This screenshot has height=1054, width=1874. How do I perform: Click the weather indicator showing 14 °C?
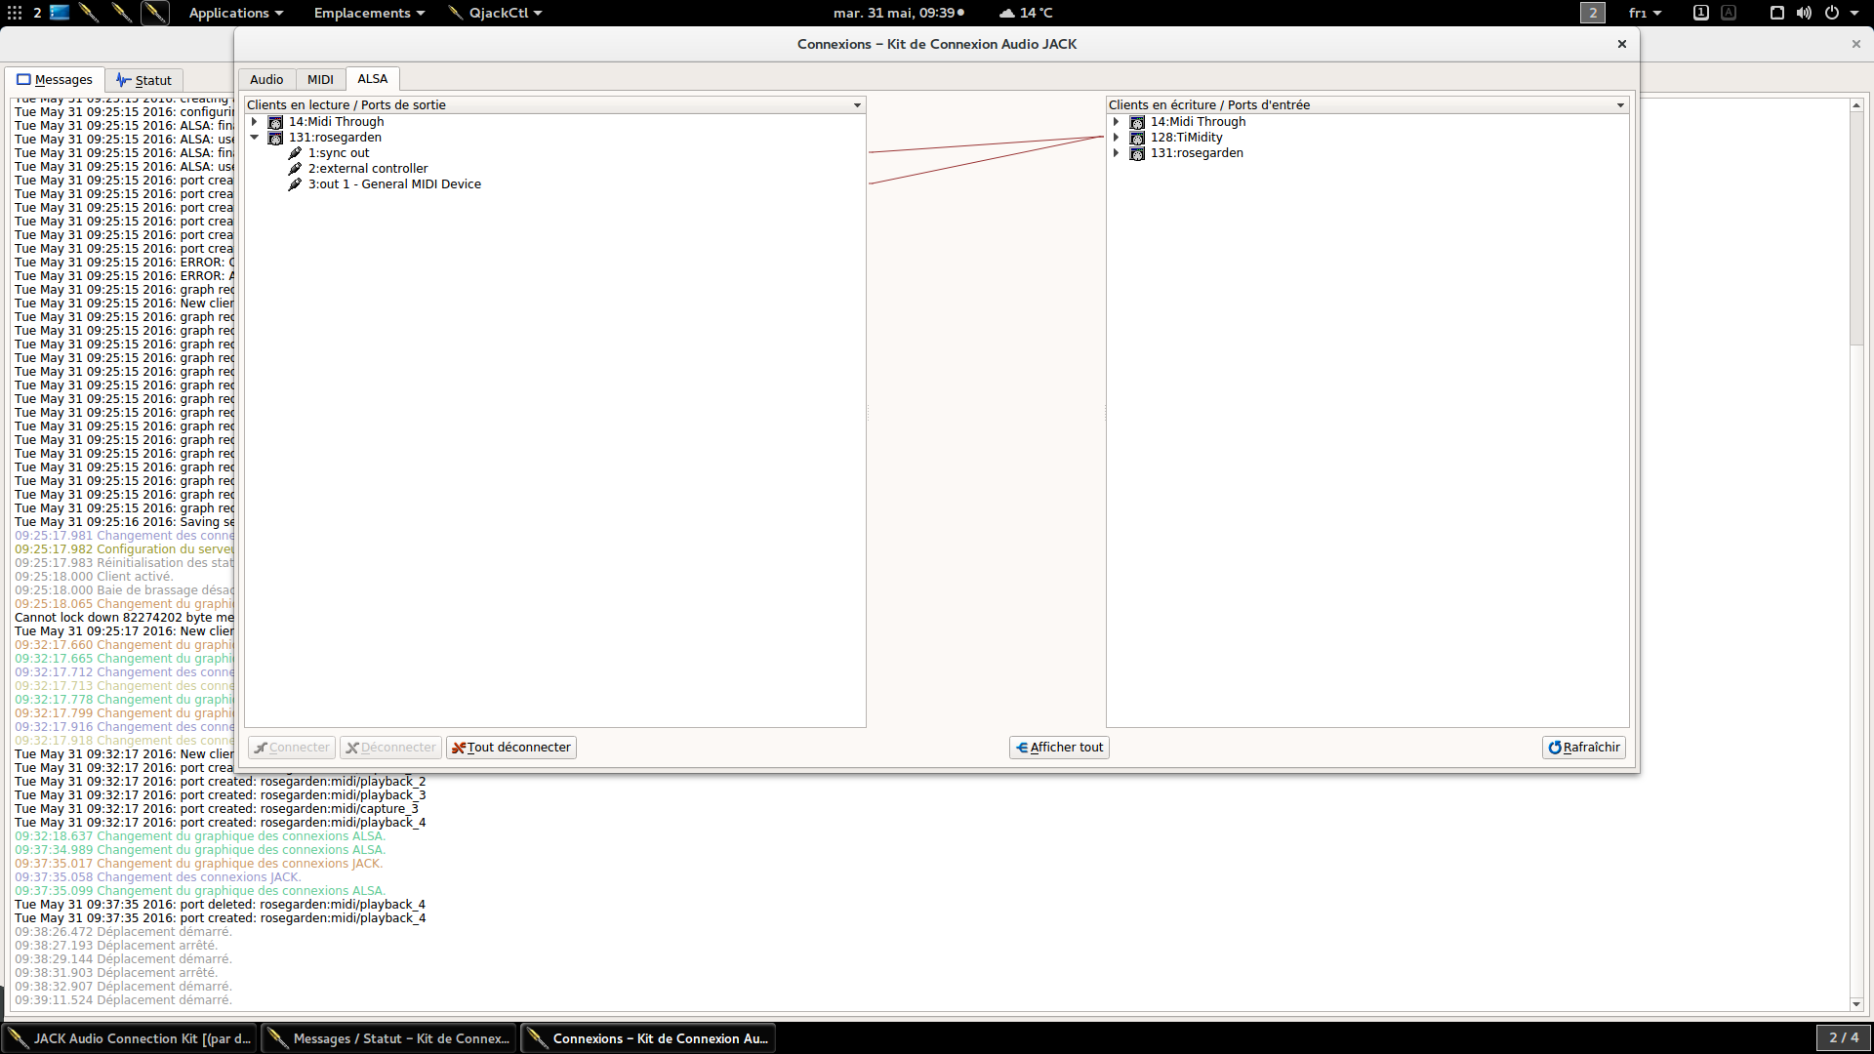[x=1026, y=13]
